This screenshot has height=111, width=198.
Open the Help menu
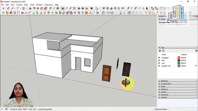tap(57, 5)
